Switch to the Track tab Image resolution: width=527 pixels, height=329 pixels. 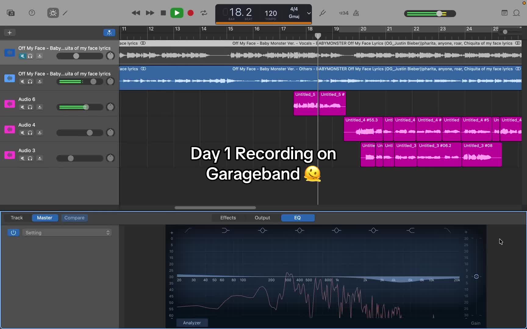(x=17, y=218)
